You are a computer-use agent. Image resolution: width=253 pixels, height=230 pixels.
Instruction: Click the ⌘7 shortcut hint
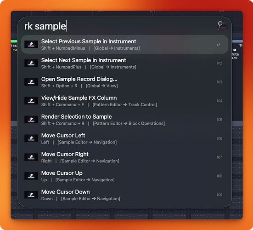point(219,157)
